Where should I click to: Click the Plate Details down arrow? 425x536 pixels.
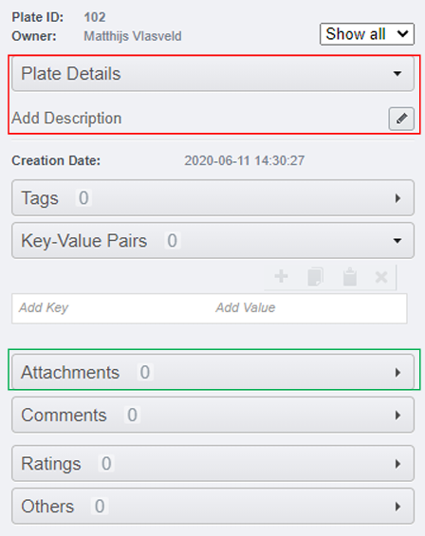point(397,74)
